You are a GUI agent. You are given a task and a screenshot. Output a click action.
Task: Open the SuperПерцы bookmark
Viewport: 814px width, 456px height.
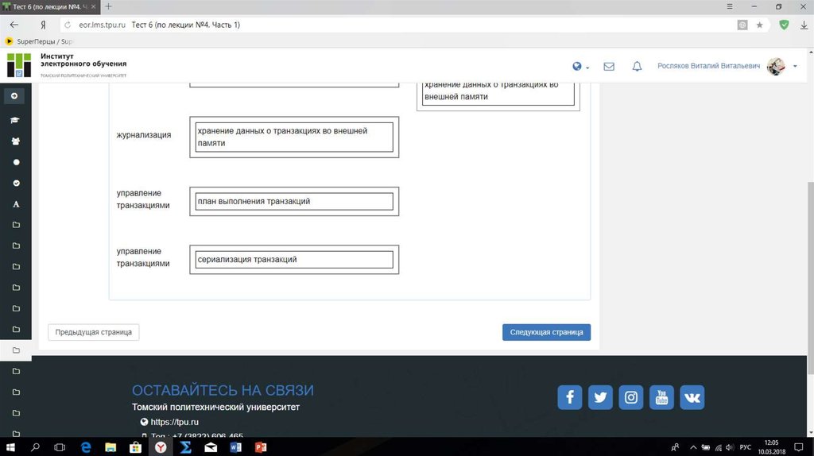click(x=38, y=41)
